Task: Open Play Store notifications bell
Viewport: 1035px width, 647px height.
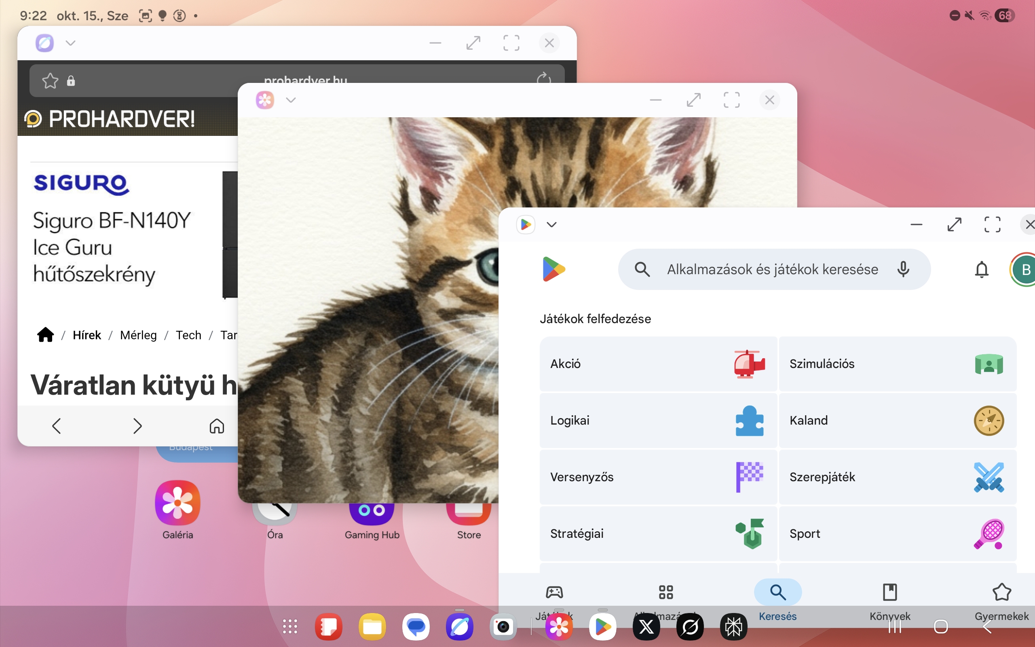Action: point(982,270)
